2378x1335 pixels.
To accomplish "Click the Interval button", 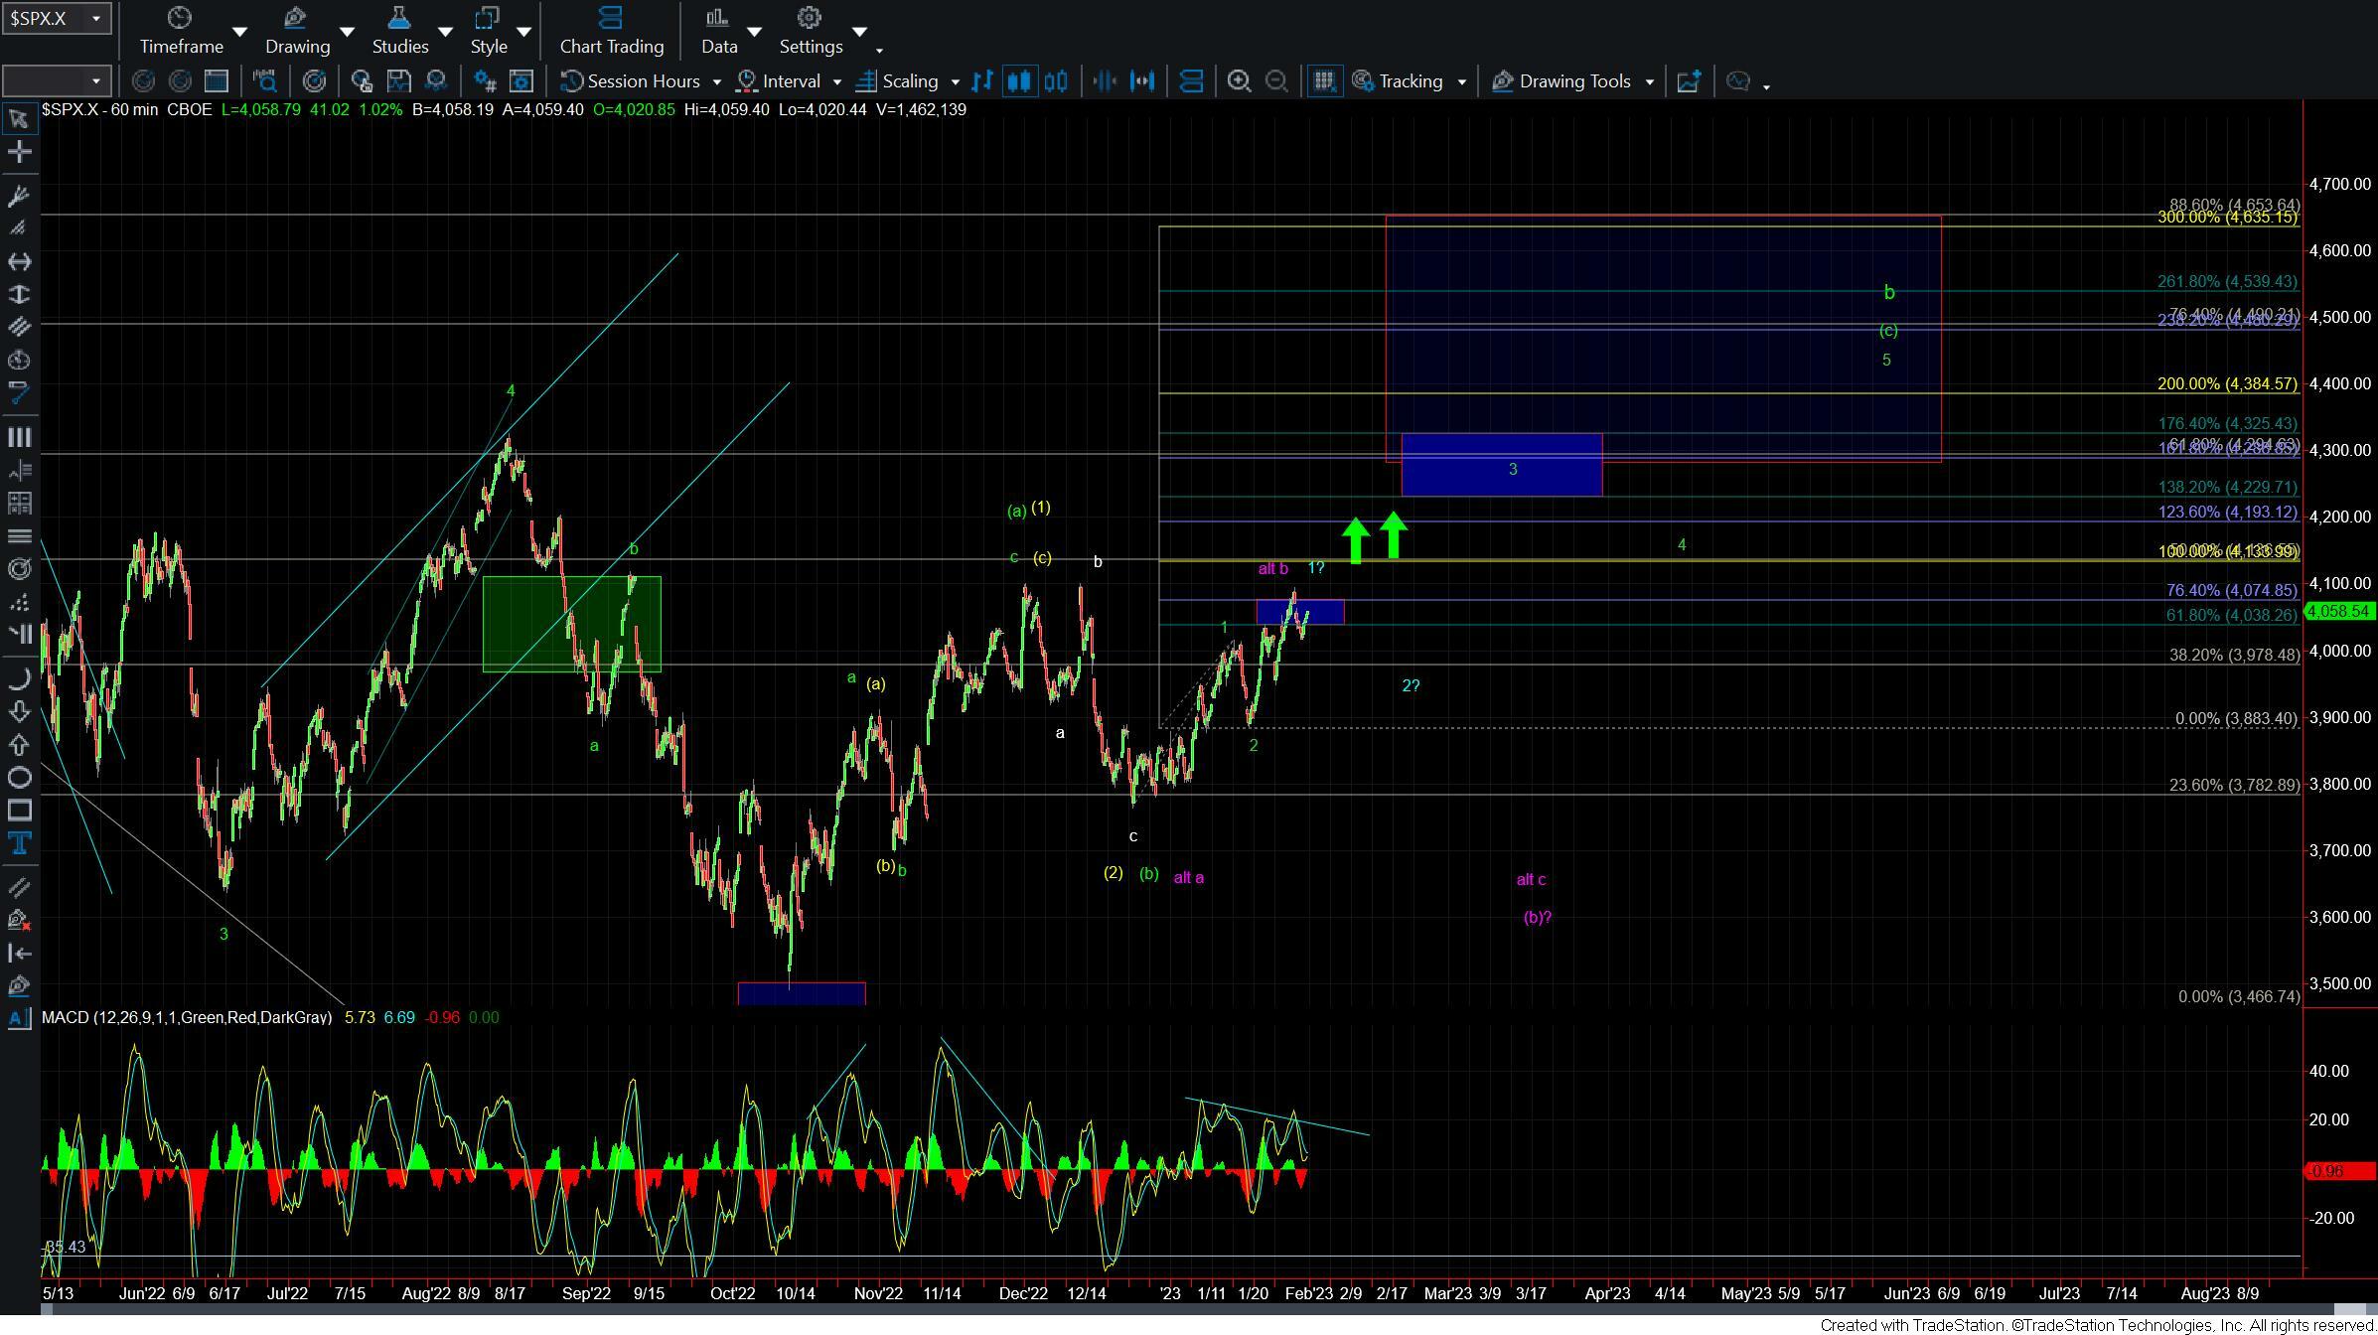I will click(x=779, y=81).
